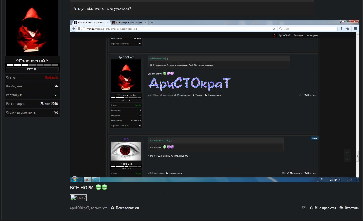Click the broken [IMG] image placeholder

(78, 198)
